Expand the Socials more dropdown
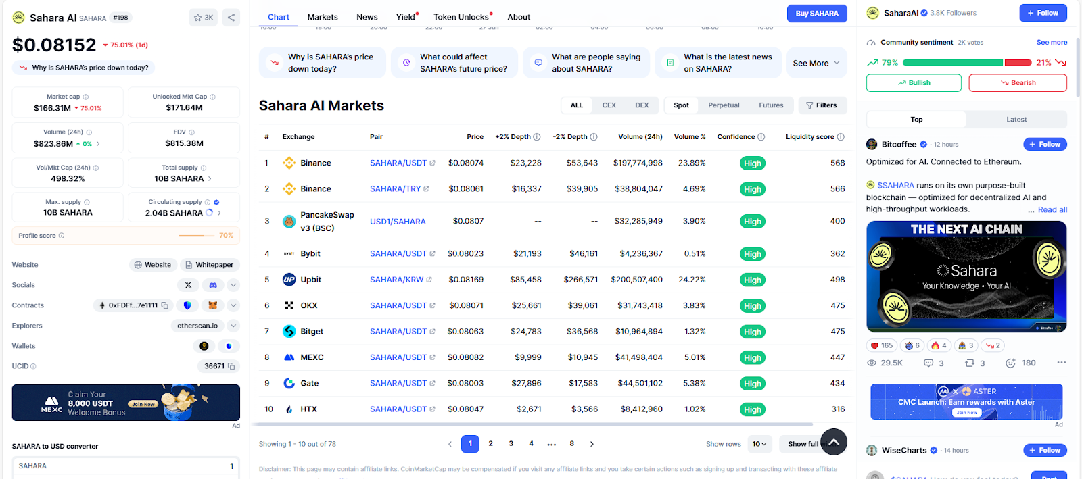 (x=233, y=285)
